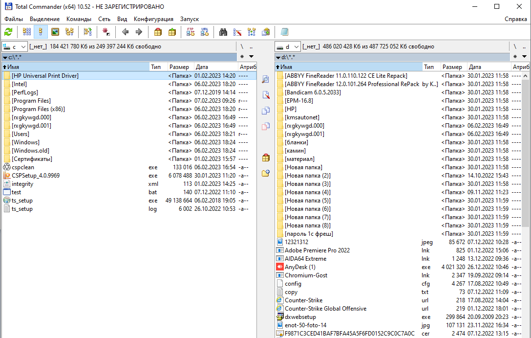Open the left panel drive c dropdown

[x=15, y=46]
